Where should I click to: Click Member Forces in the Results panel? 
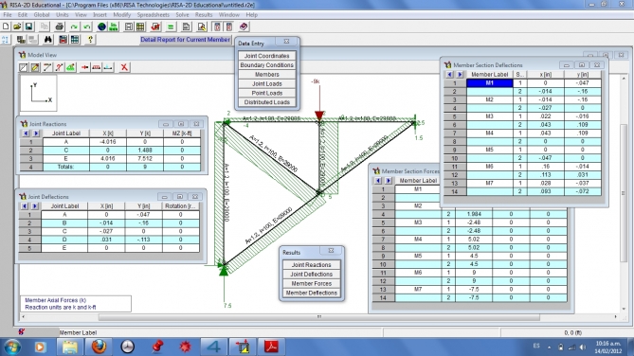point(312,284)
